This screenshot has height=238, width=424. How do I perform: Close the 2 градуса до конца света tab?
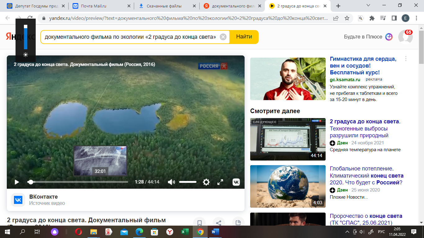tap(325, 6)
